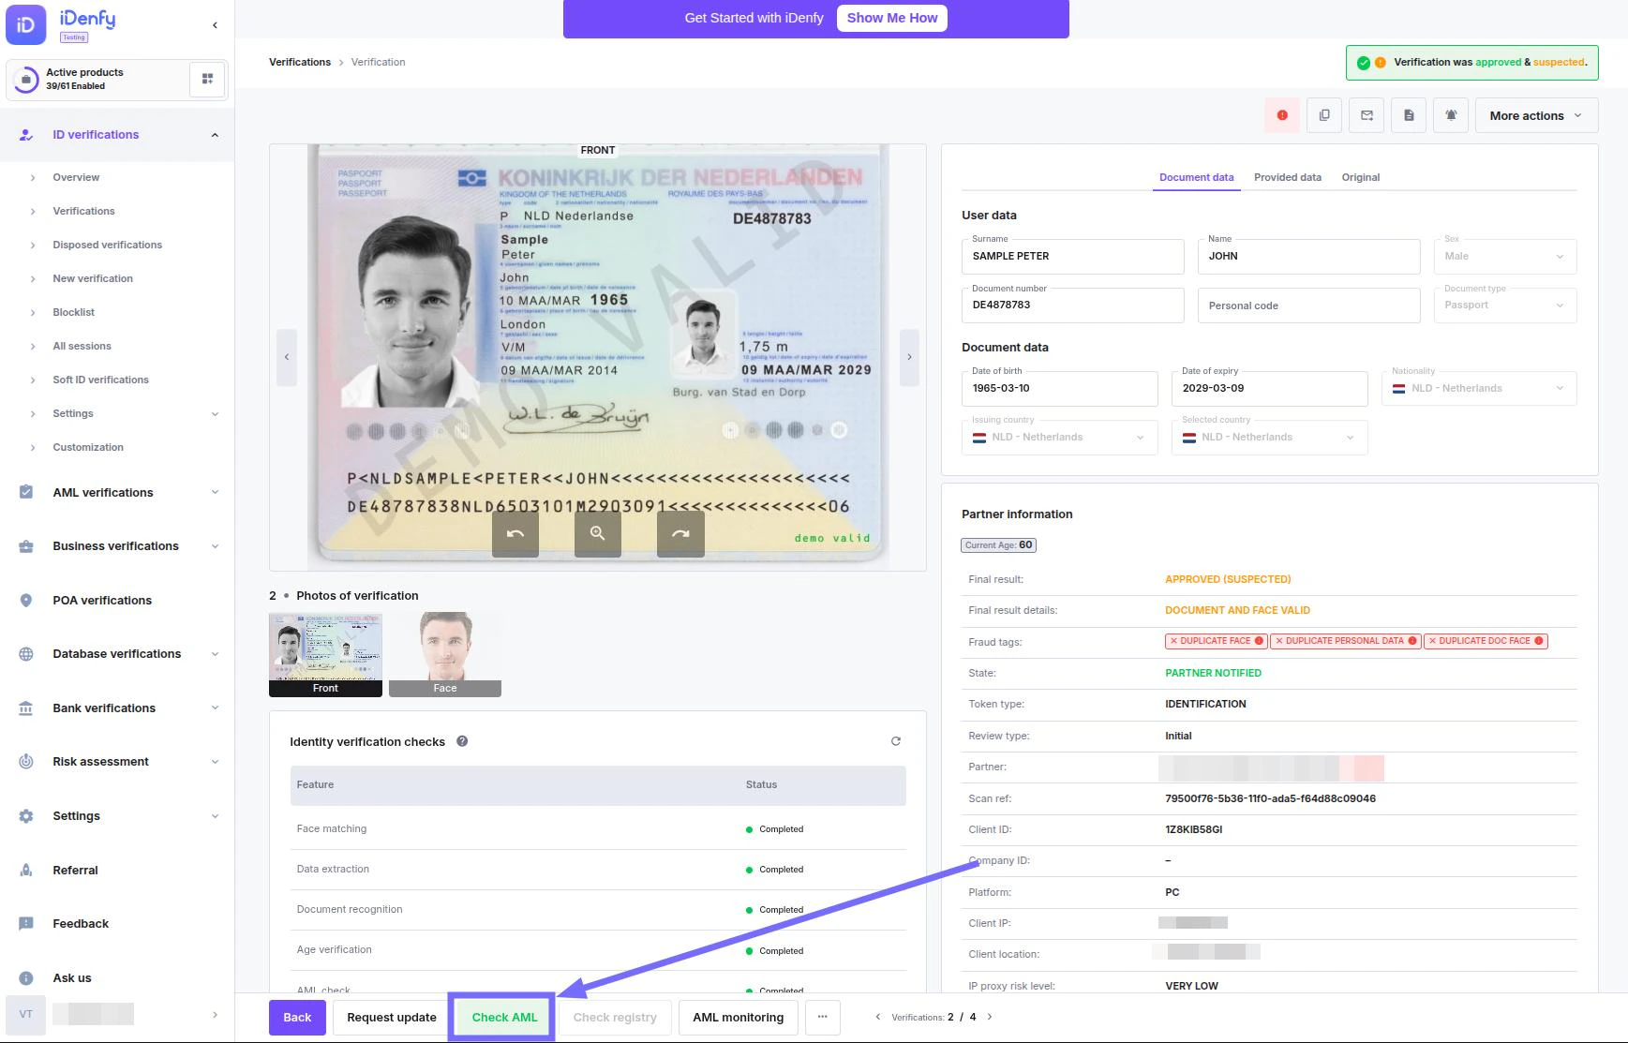
Task: Remove DUPLICATE PERSONAL DATA fraud tag
Action: click(1279, 641)
